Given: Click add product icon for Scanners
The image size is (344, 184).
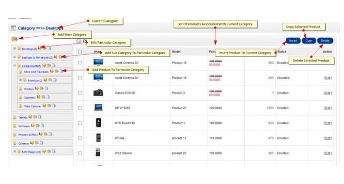Looking at the screenshot, I should click(x=48, y=97).
